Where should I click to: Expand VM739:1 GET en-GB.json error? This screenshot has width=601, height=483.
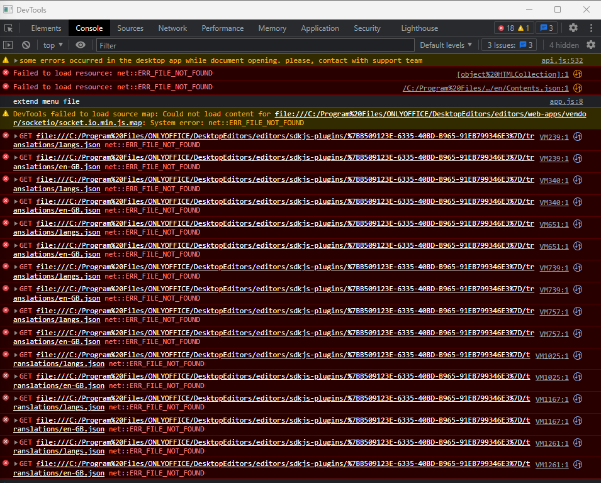(x=16, y=289)
